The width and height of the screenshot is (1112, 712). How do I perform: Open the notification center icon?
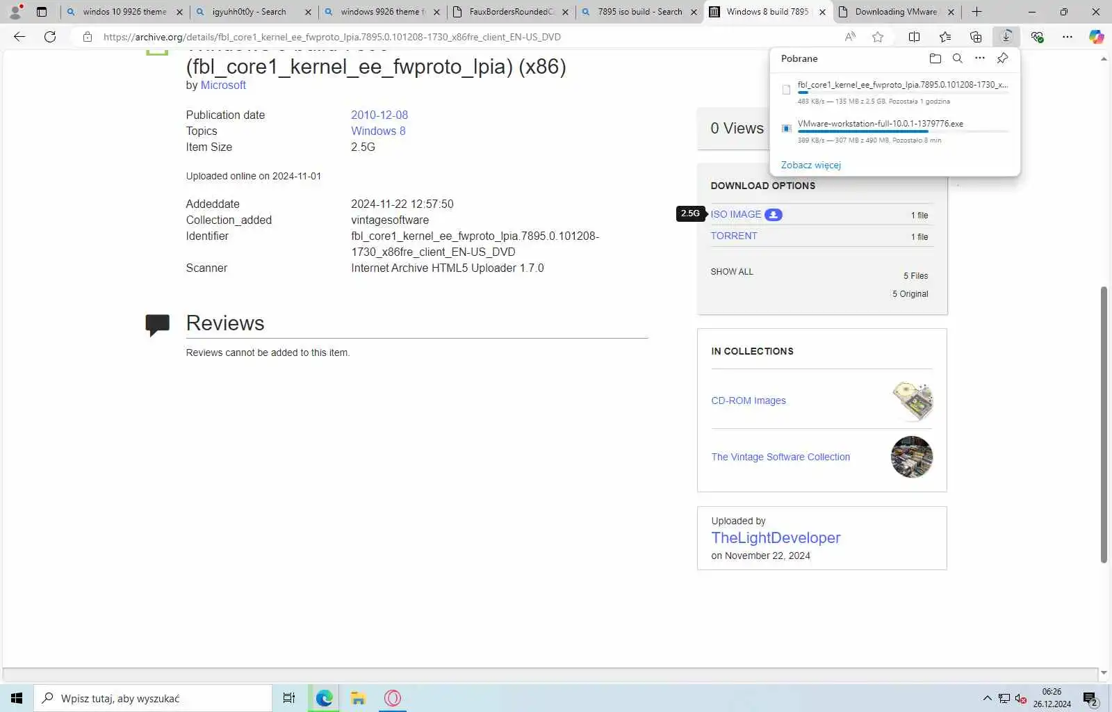pos(1091,699)
